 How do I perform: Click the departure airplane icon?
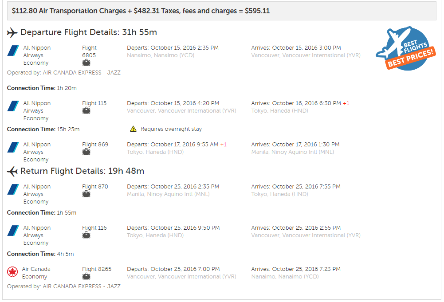[x=12, y=32]
